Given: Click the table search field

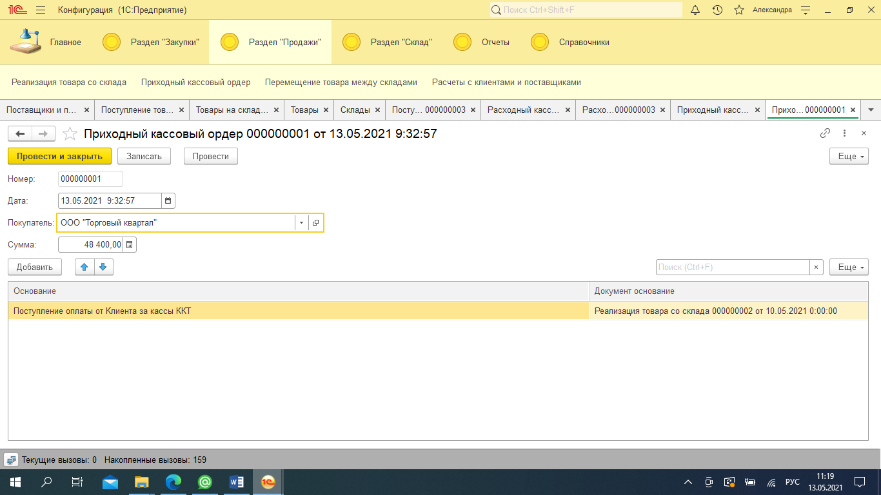Looking at the screenshot, I should (x=733, y=267).
